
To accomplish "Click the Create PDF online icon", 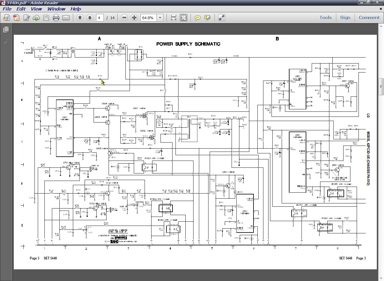I will [16, 18].
